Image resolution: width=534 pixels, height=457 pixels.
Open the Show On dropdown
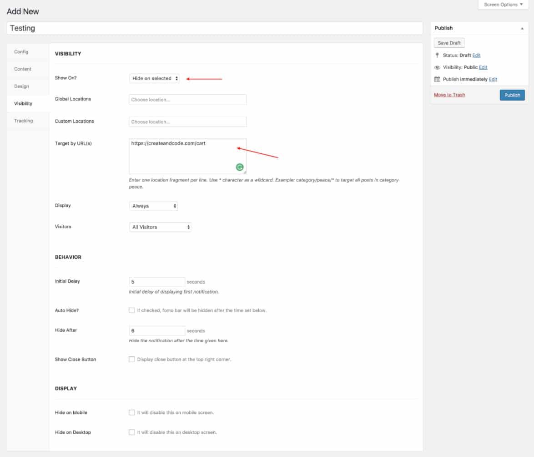click(154, 78)
